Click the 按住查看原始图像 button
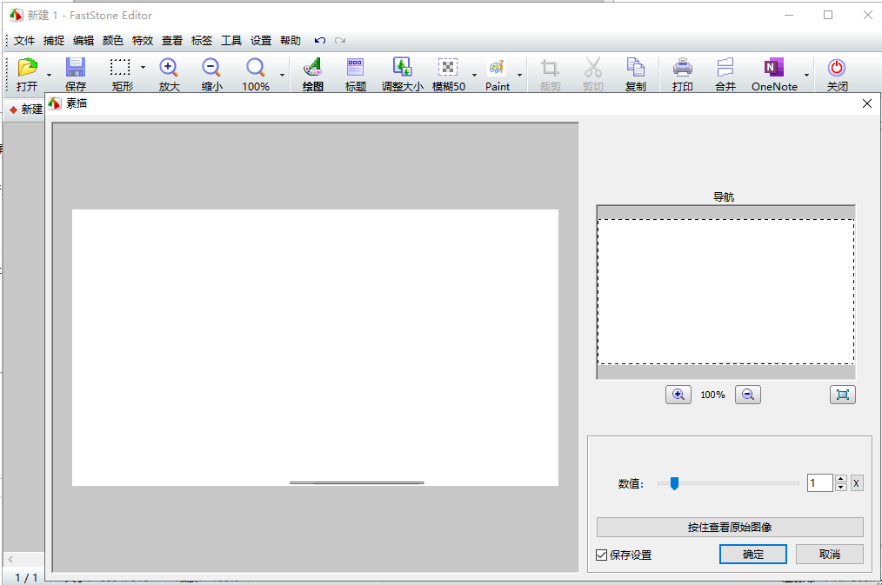 click(x=730, y=527)
